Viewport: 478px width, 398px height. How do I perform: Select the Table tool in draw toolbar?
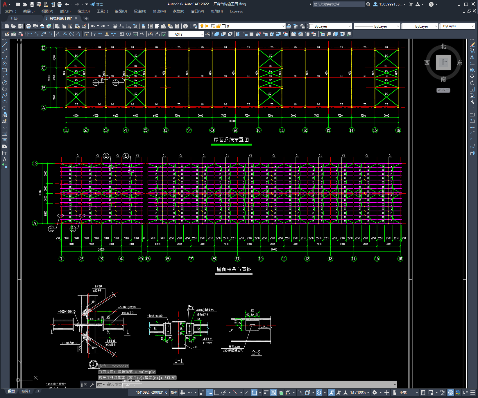coord(5,153)
